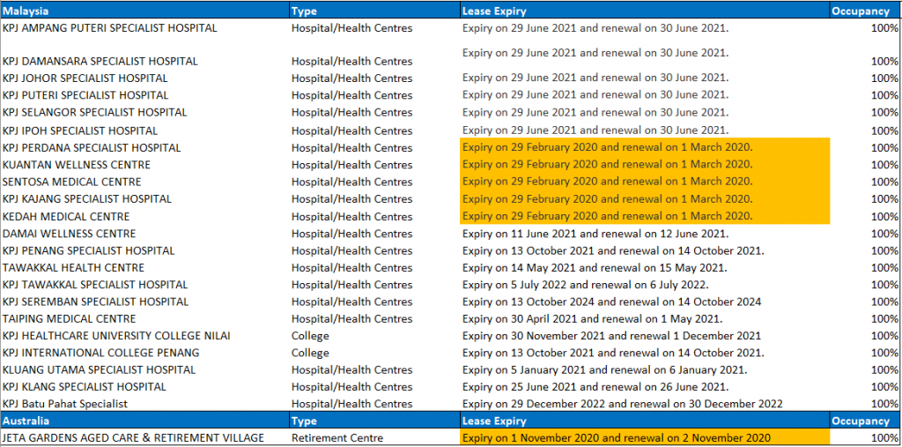Select the Retirement Centre type cell
The width and height of the screenshot is (902, 447).
pos(373,438)
